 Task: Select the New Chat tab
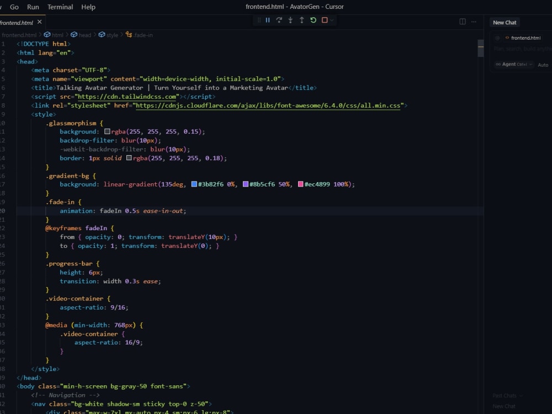point(505,23)
